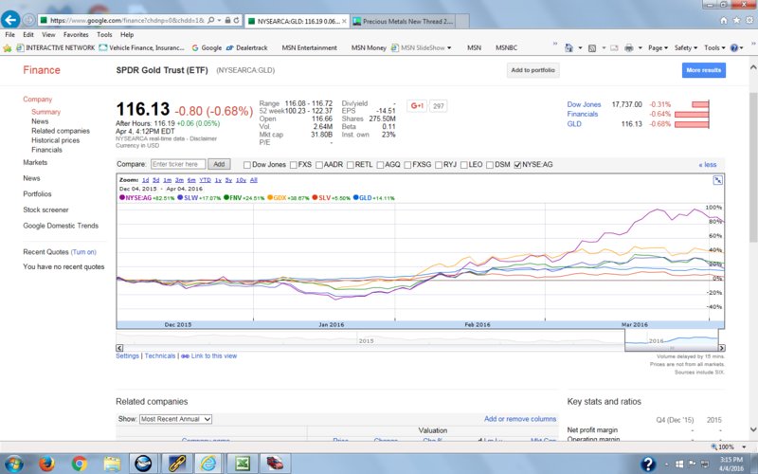Click the taskbar help question mark icon
The height and width of the screenshot is (474, 758).
click(648, 465)
